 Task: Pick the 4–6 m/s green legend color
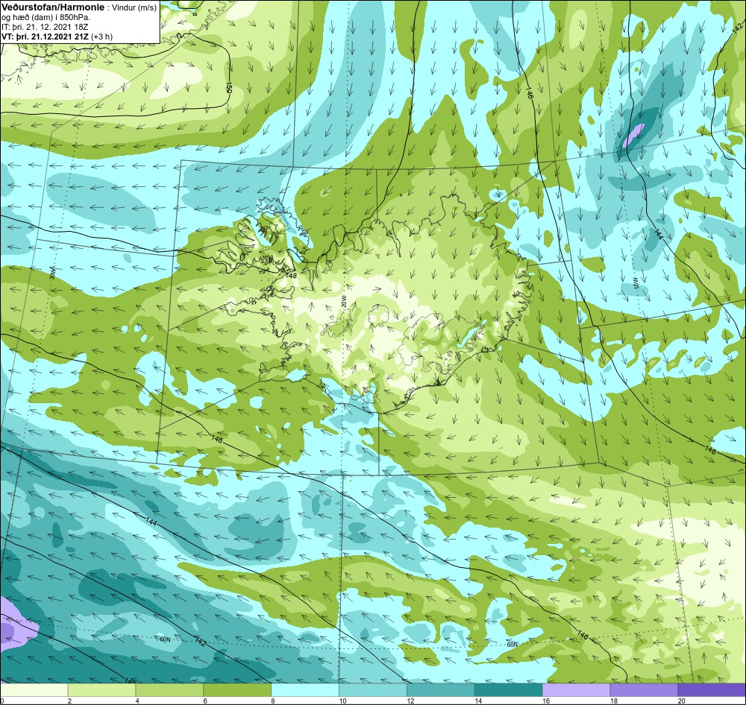[169, 690]
